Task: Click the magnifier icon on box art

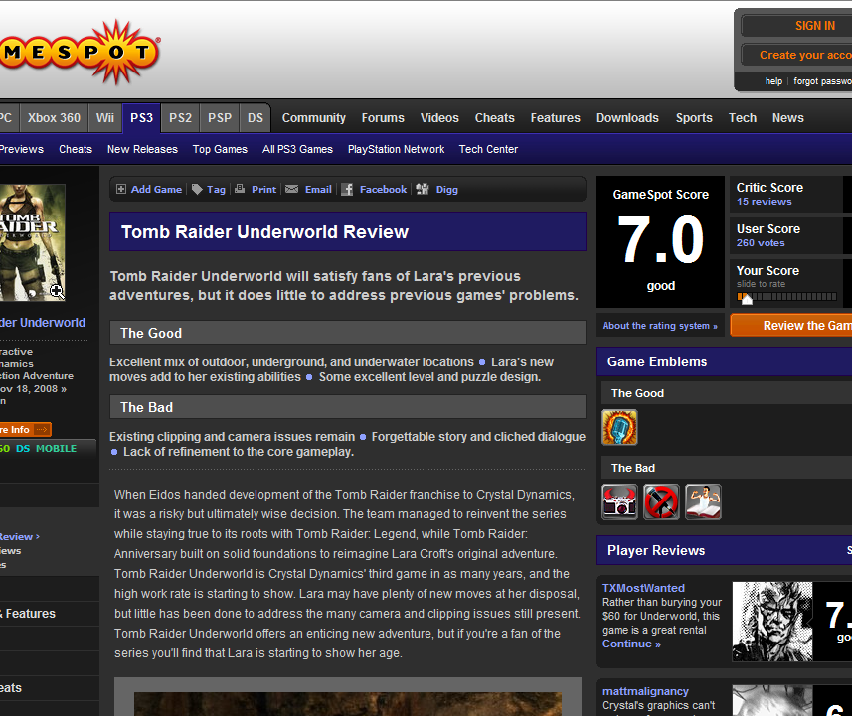Action: point(57,292)
